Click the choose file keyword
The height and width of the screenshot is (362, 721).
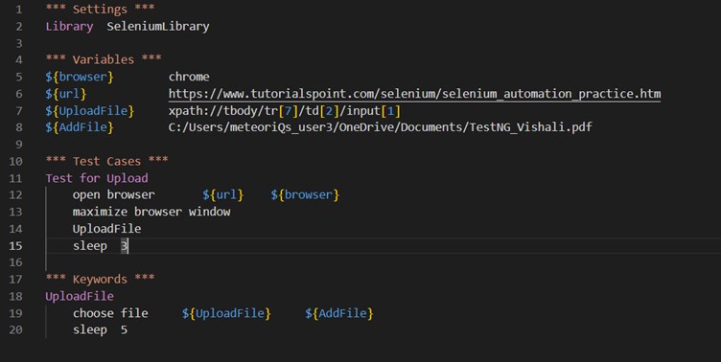pyautogui.click(x=110, y=313)
